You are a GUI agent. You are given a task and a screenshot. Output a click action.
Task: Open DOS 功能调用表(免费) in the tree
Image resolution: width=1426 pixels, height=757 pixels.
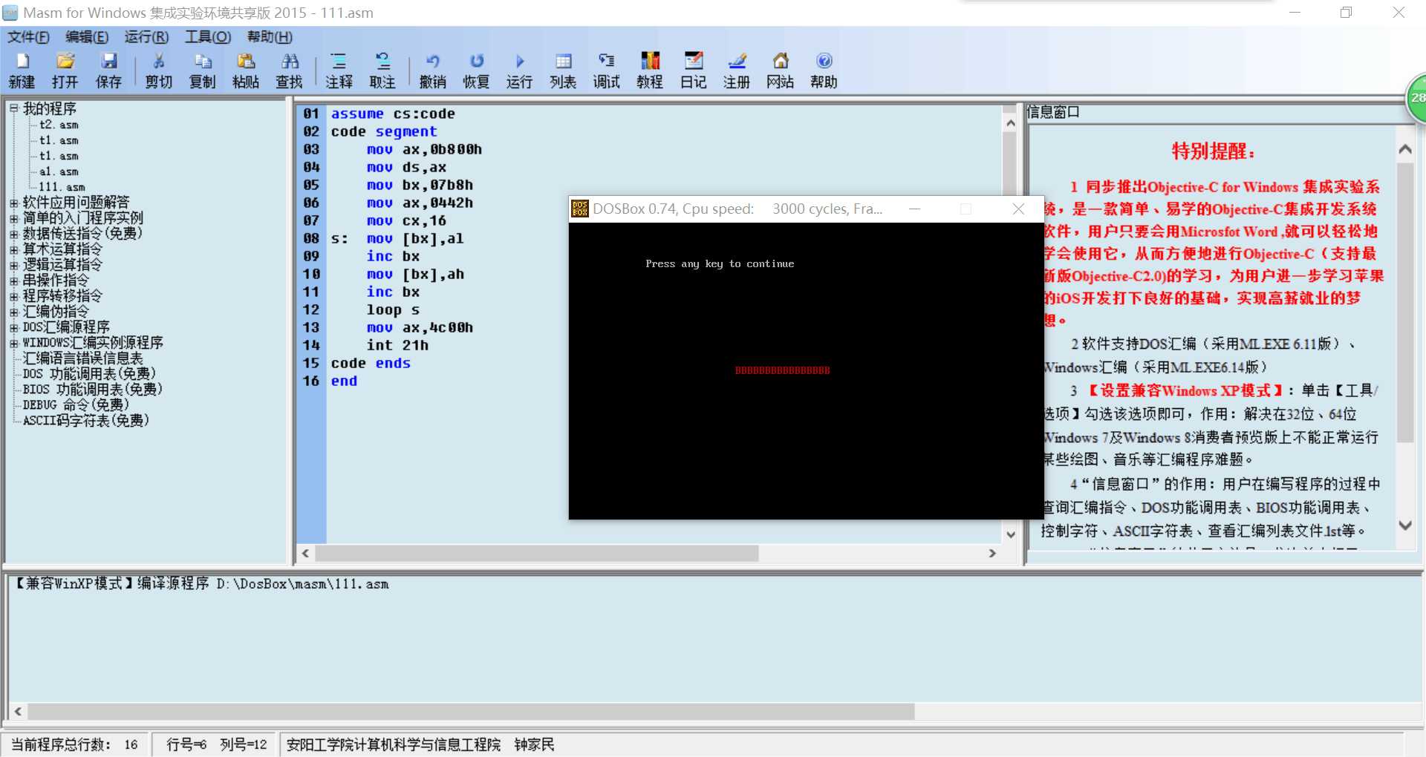[89, 374]
